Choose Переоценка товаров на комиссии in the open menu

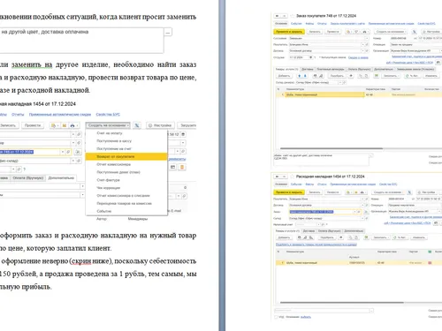pos(126,203)
